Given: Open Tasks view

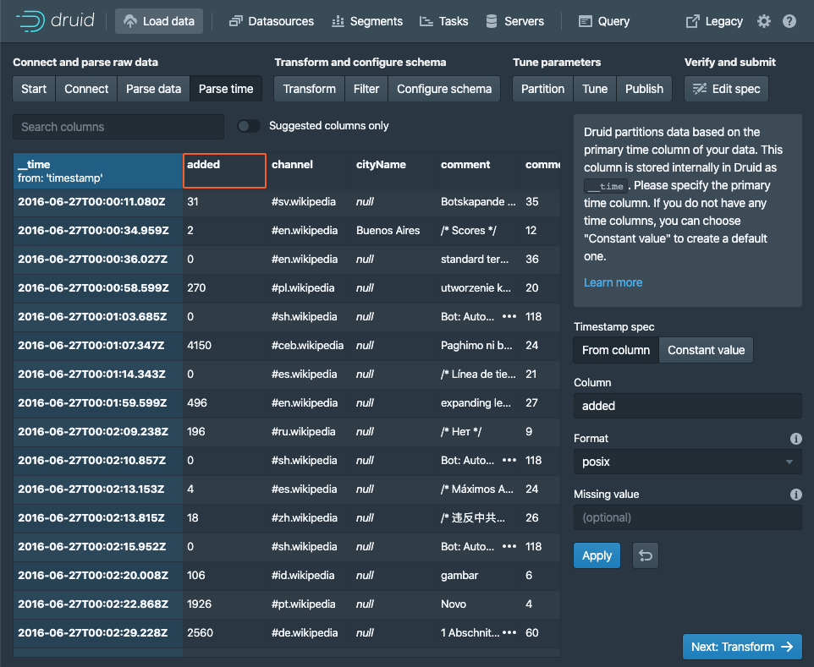Looking at the screenshot, I should tap(444, 21).
